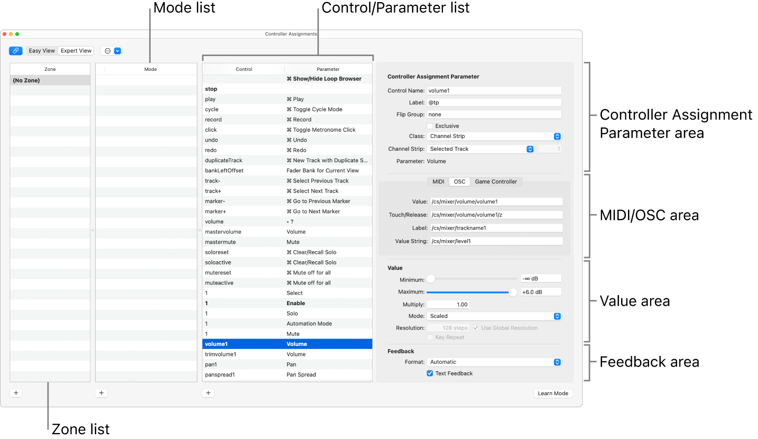This screenshot has height=439, width=758.
Task: Open the blue chevron dropdown in the toolbar
Action: pos(117,50)
